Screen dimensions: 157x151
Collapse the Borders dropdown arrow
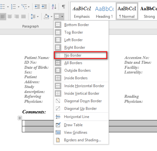pos(62,17)
